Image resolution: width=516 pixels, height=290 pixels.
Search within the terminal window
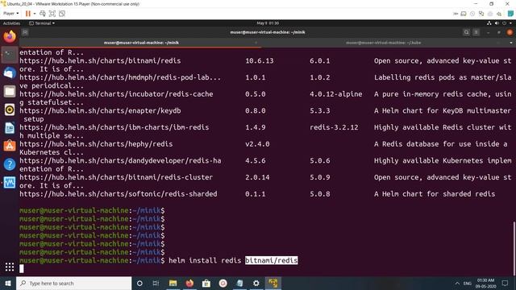click(x=466, y=32)
